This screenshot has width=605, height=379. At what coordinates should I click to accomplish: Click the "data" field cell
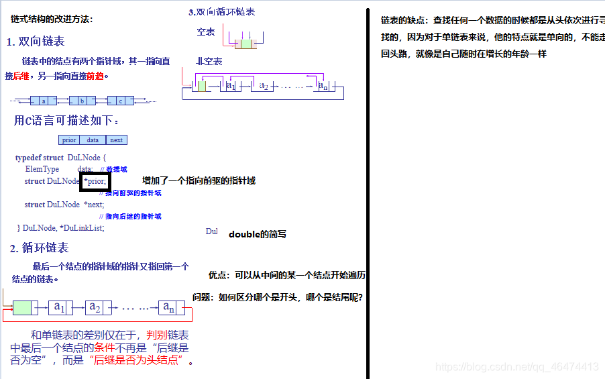pos(93,140)
